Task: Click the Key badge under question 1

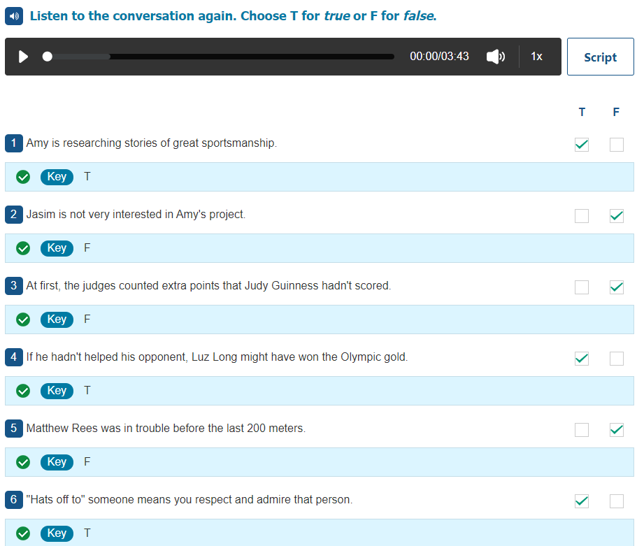Action: tap(57, 177)
